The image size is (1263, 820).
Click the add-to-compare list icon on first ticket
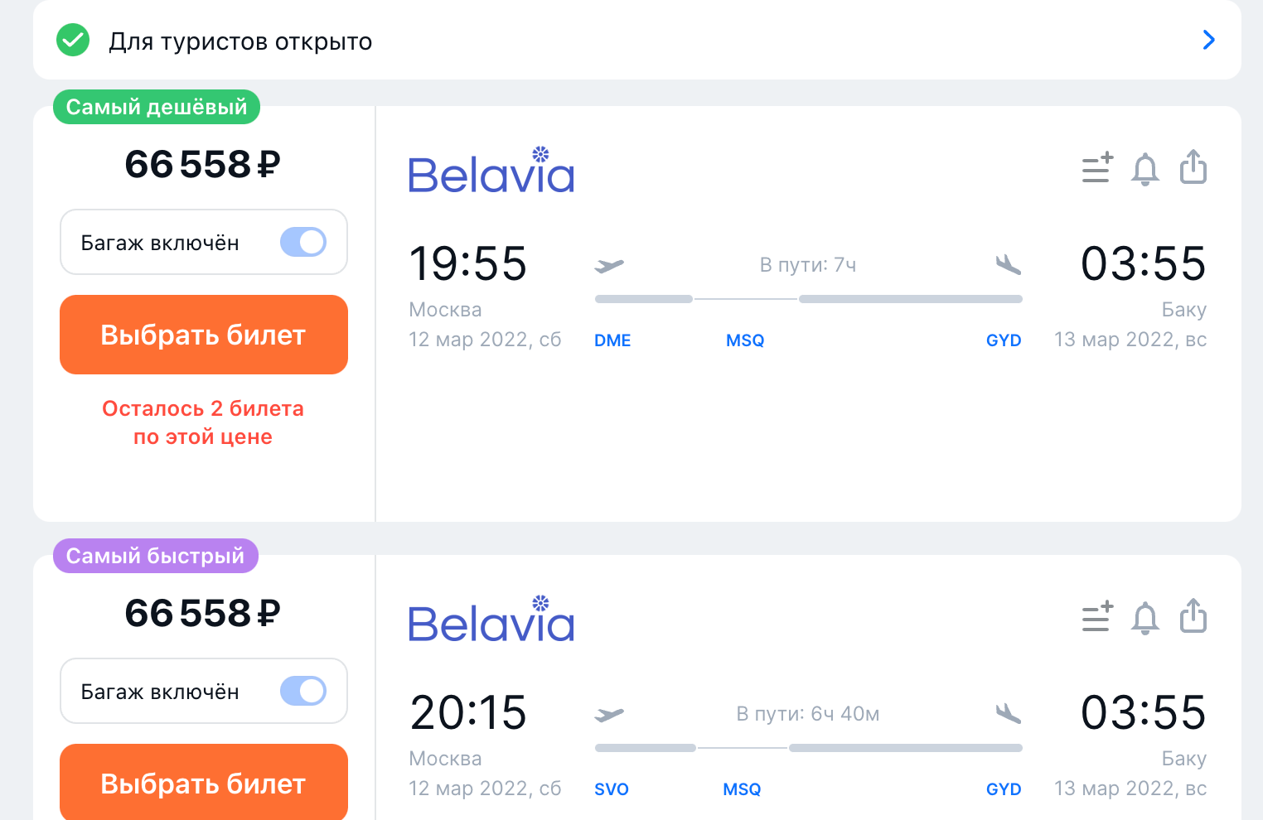click(x=1096, y=168)
